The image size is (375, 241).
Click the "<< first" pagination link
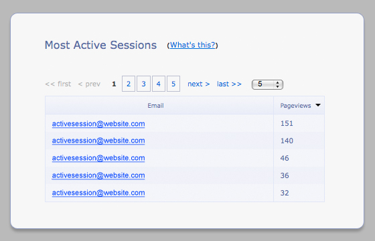point(58,84)
